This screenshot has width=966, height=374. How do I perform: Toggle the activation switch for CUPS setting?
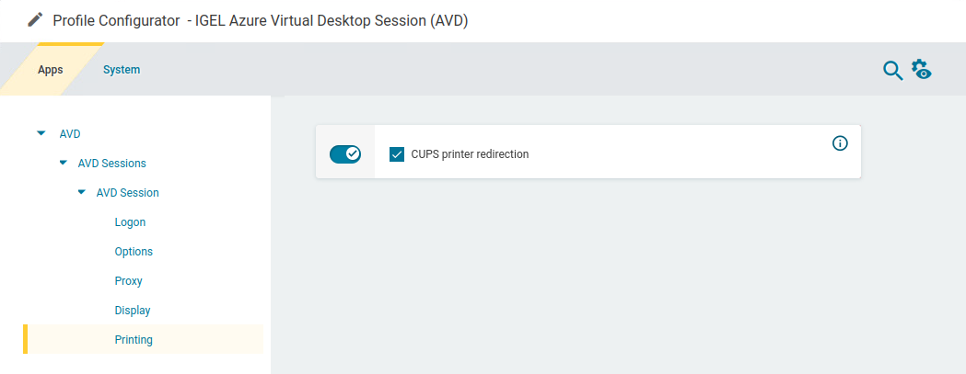tap(345, 153)
